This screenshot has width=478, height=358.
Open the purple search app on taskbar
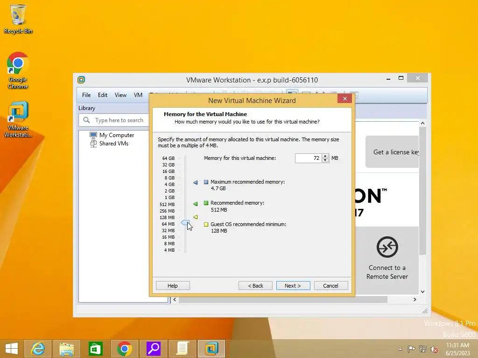[x=153, y=349]
